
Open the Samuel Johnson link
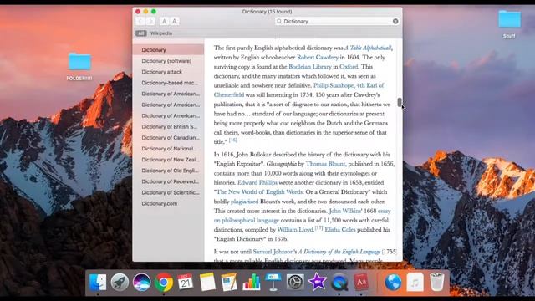tap(273, 252)
